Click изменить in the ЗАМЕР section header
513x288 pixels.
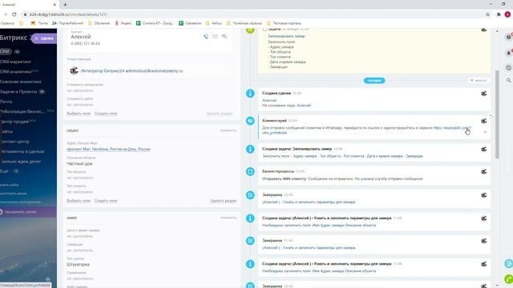[228, 218]
